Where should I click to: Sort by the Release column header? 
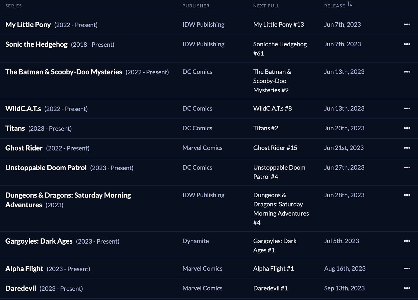(x=334, y=6)
